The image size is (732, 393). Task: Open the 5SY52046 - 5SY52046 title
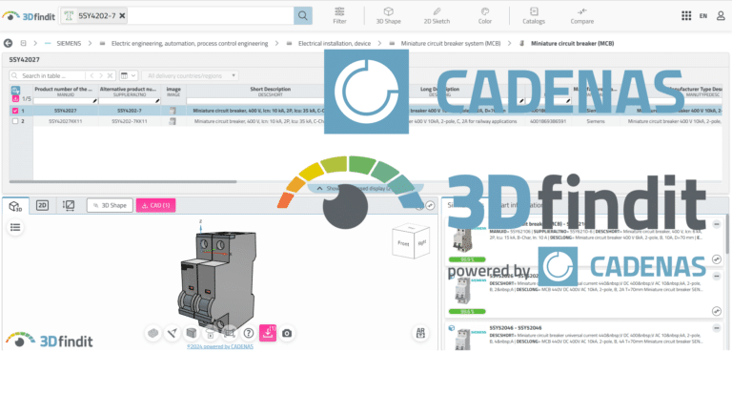[516, 328]
